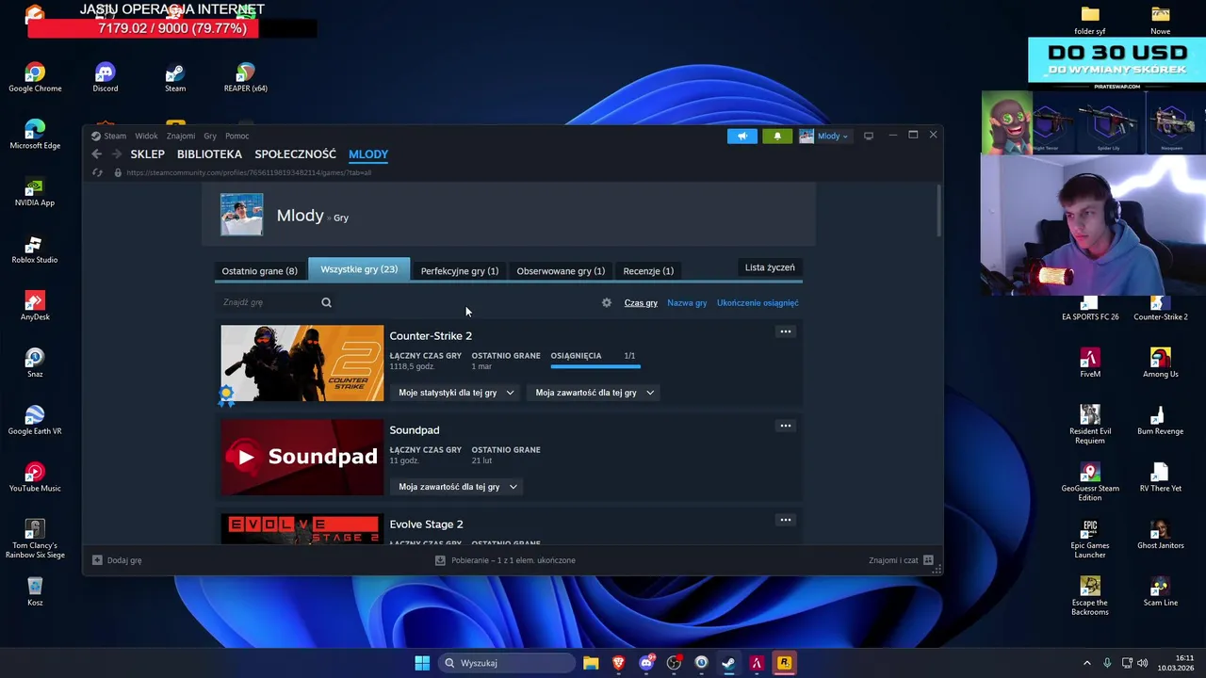Image resolution: width=1206 pixels, height=678 pixels.
Task: Open the Friends and chat icon
Action: pyautogui.click(x=928, y=560)
